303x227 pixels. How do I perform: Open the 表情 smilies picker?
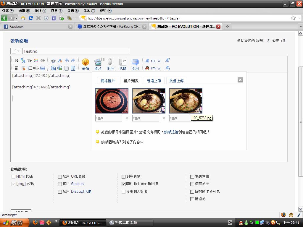pyautogui.click(x=86, y=64)
